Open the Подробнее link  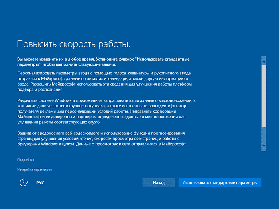(x=26, y=160)
